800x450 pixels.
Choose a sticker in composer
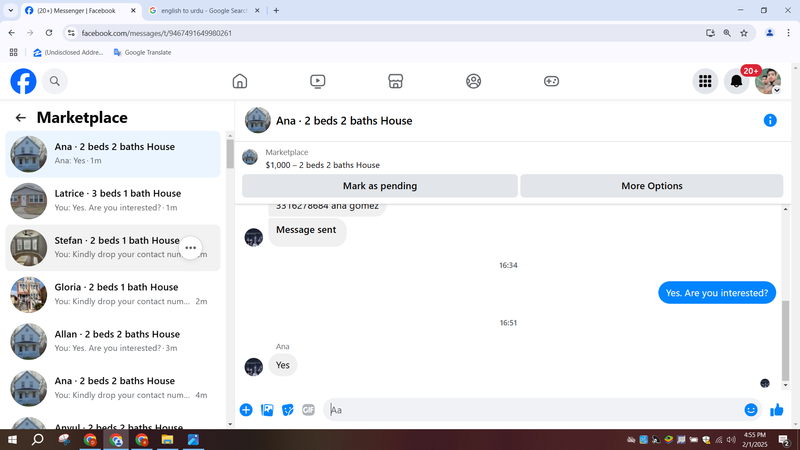click(x=287, y=410)
